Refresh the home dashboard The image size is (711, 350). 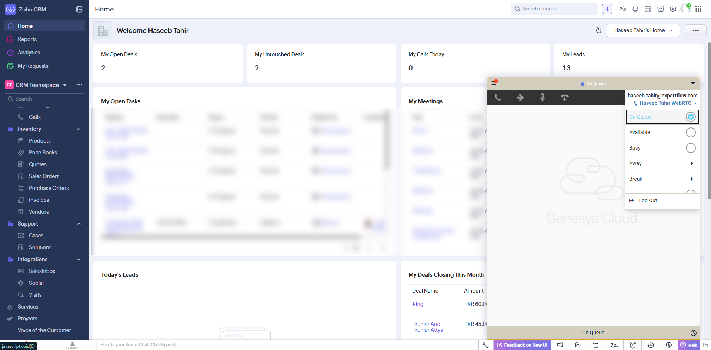click(x=598, y=30)
